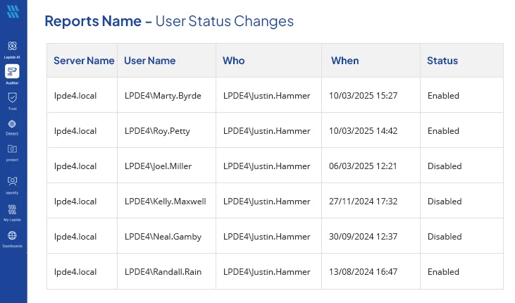Open the Trust shield icon

12,98
